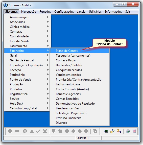Click the funnel filter toolbar icon

pyautogui.click(x=54, y=131)
